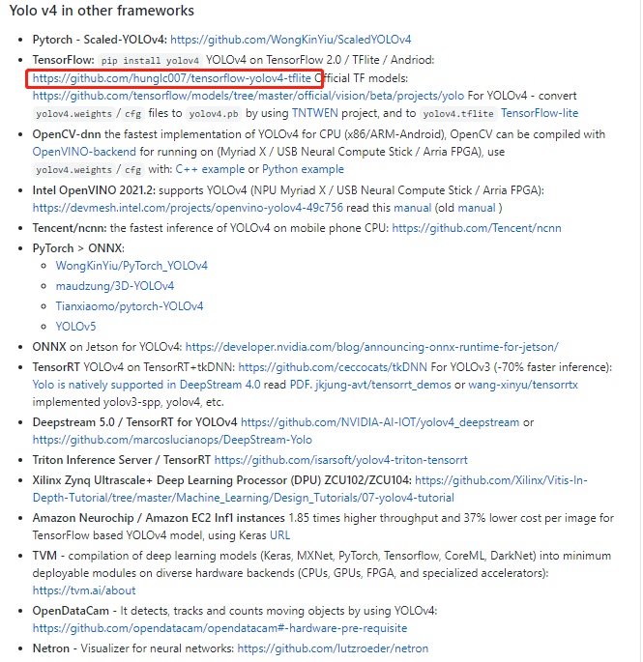
Task: Open the tvm.ai/about link
Action: click(x=84, y=590)
